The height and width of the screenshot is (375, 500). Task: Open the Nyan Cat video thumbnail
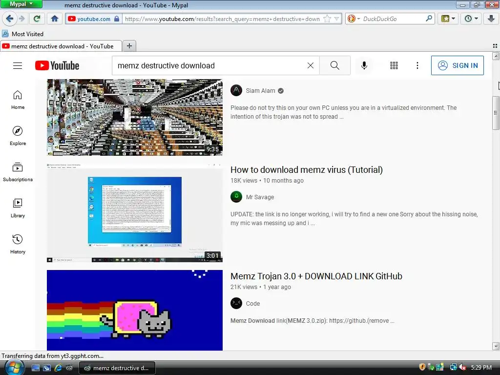click(135, 310)
